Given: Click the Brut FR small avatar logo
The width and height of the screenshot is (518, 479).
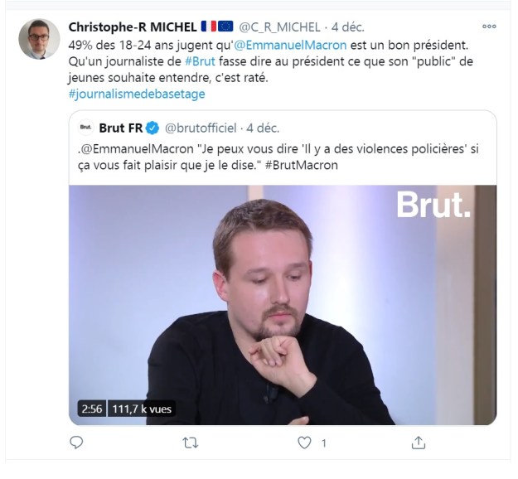Looking at the screenshot, I should click(85, 128).
